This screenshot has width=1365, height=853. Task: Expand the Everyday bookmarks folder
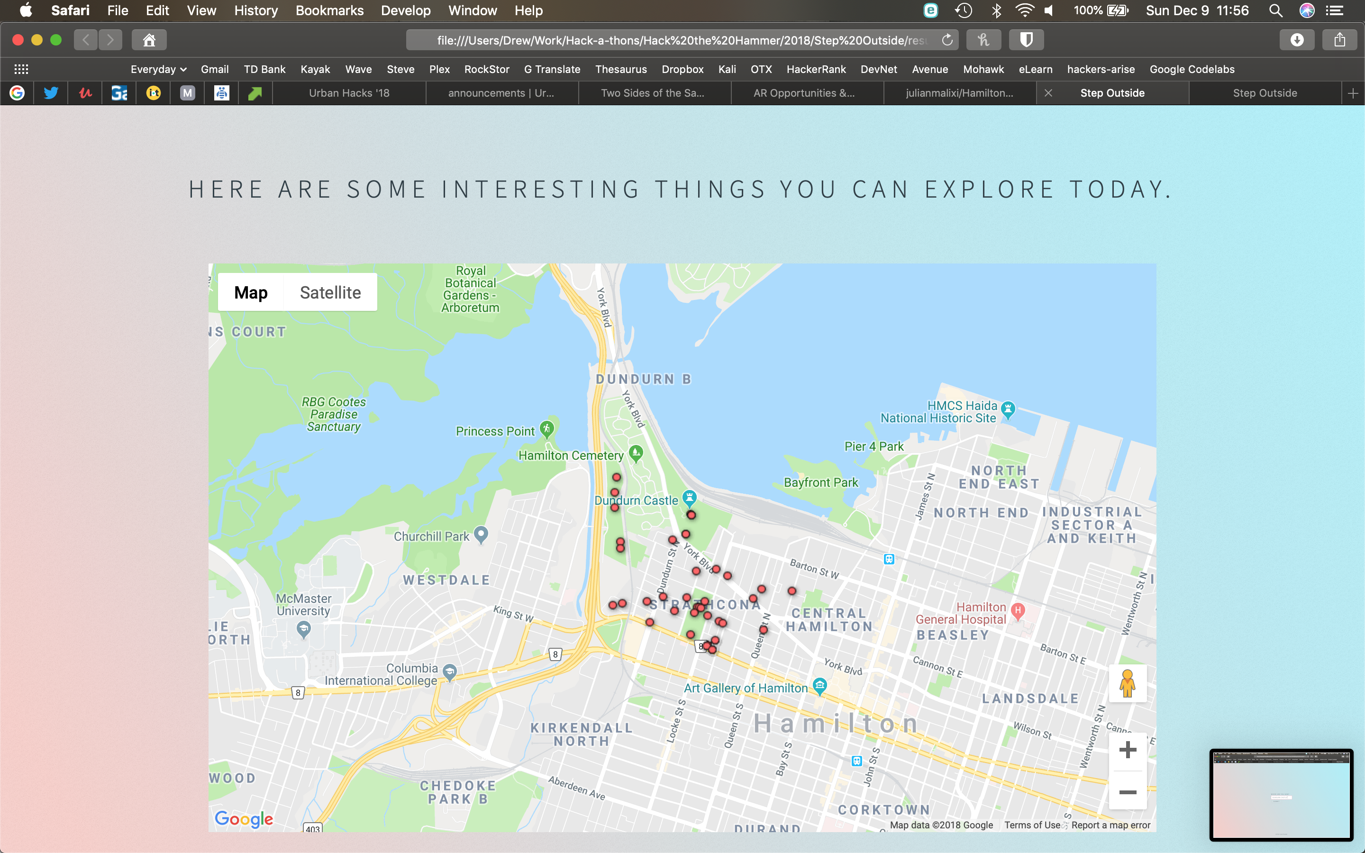coord(158,69)
